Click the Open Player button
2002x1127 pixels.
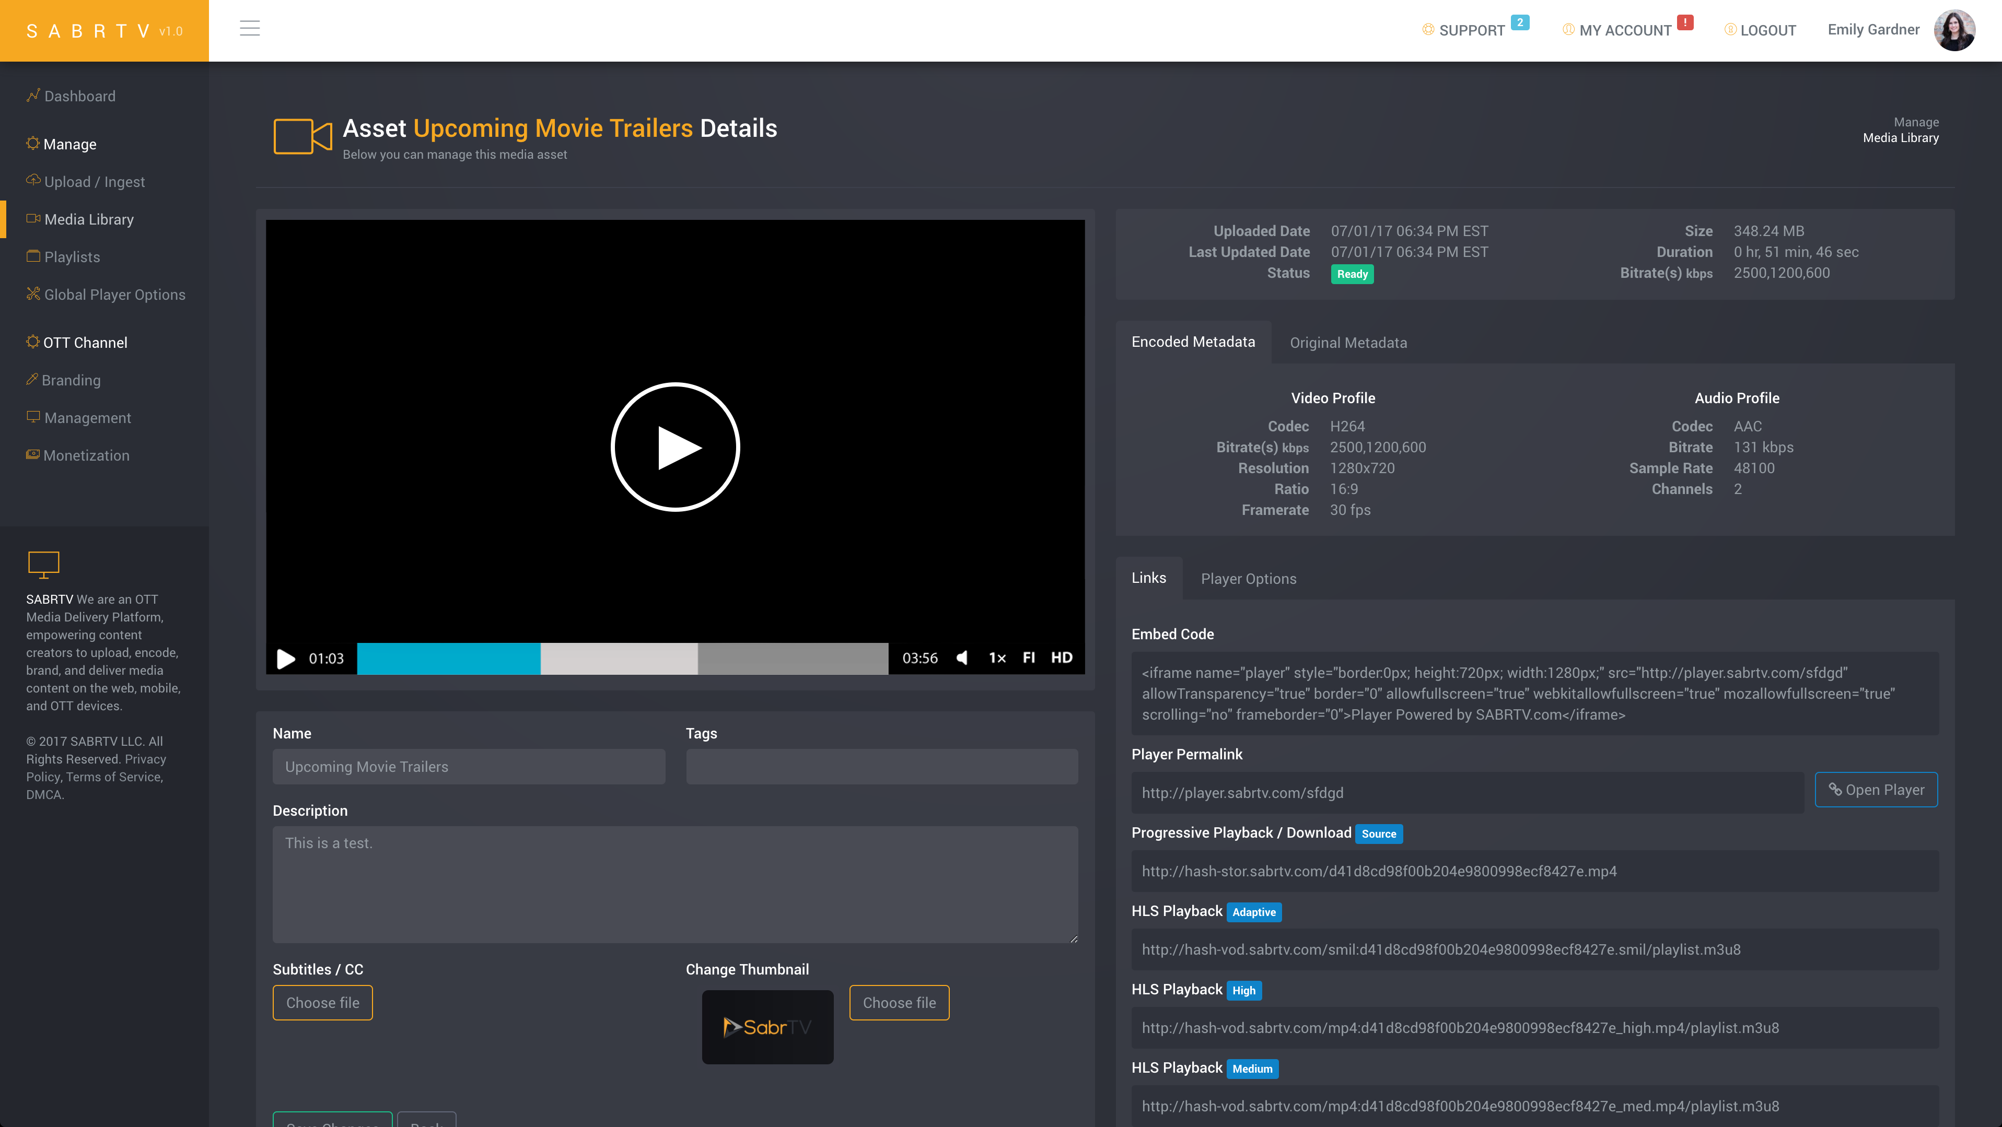[1876, 790]
